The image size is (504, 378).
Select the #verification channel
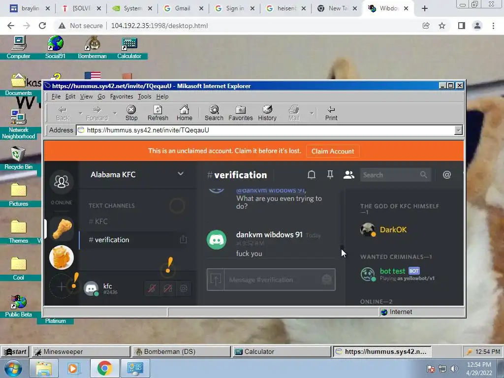pyautogui.click(x=135, y=240)
